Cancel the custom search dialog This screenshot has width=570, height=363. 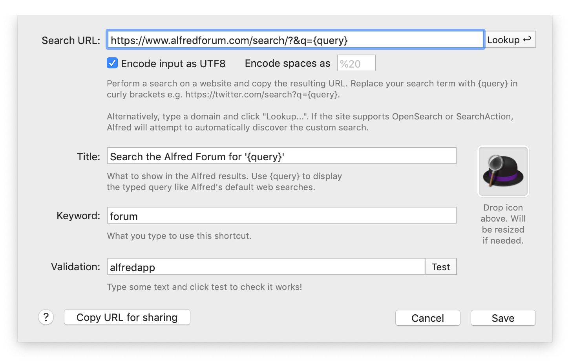[427, 318]
